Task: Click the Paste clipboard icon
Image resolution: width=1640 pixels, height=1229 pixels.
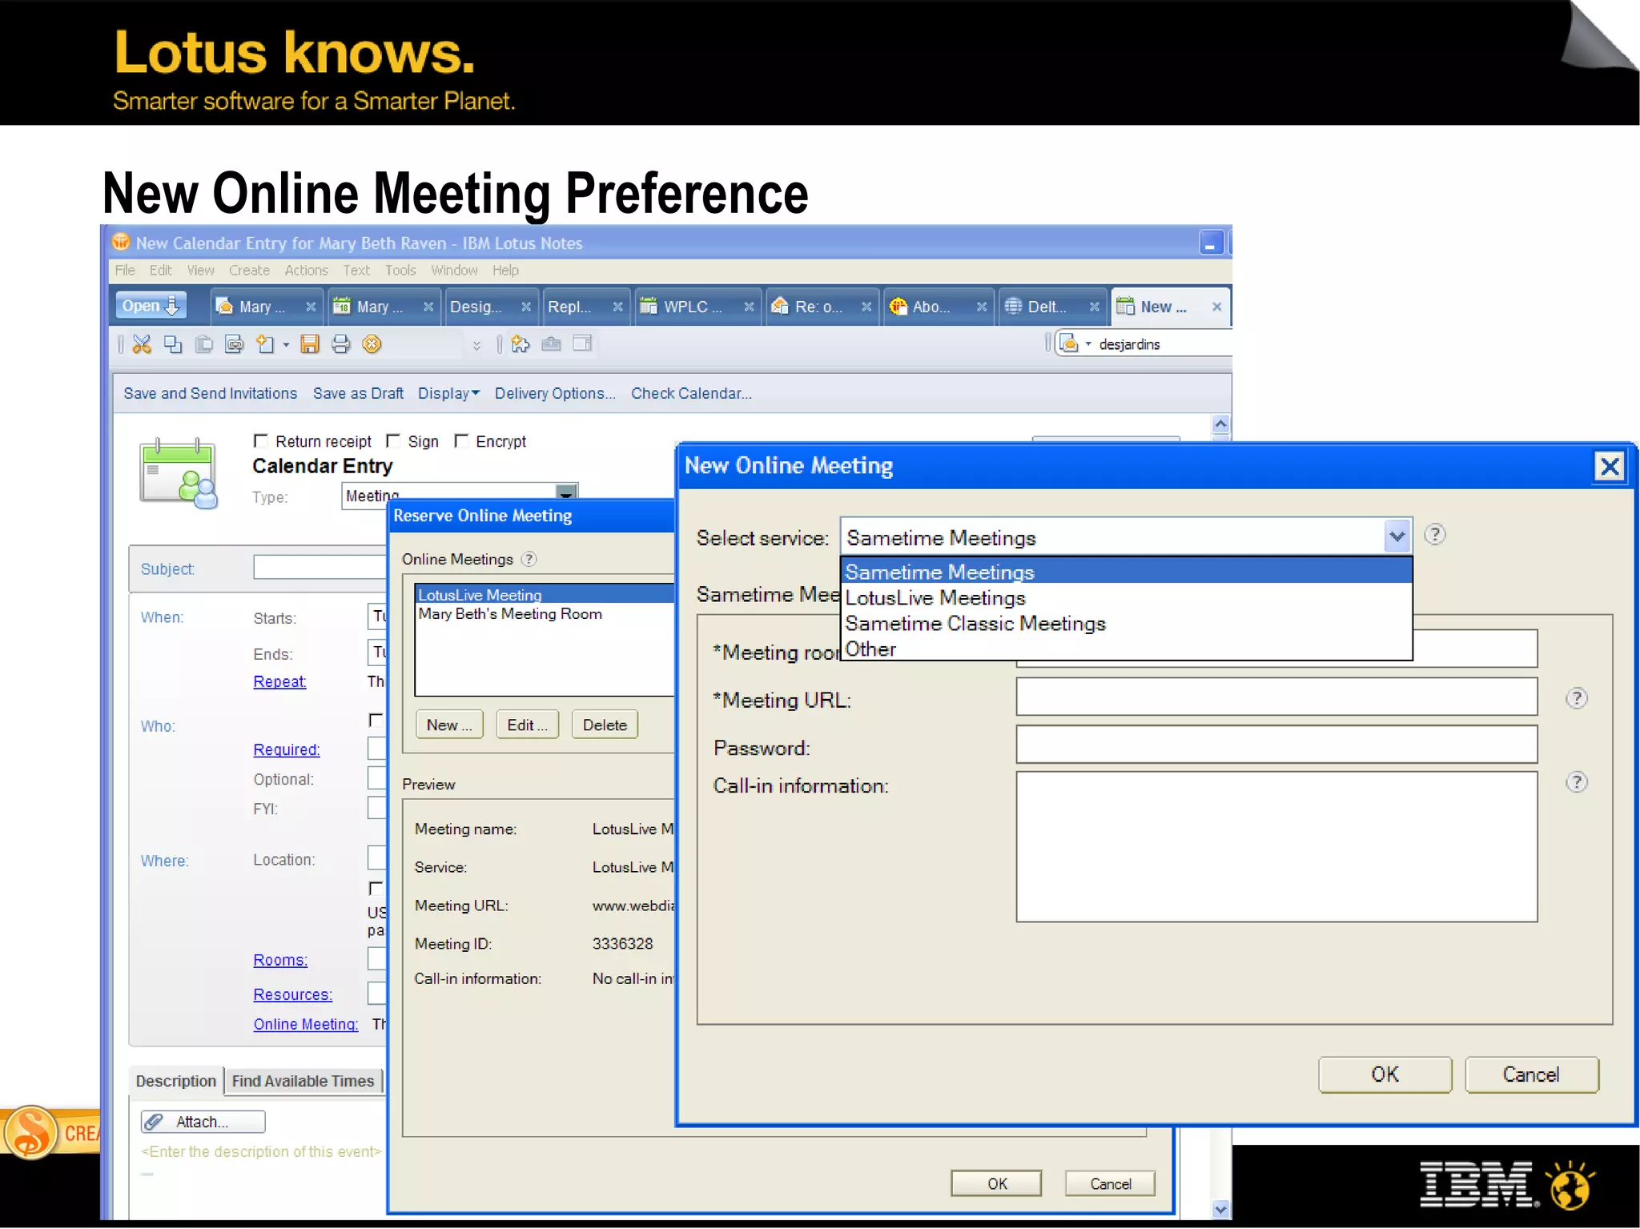Action: [x=204, y=344]
